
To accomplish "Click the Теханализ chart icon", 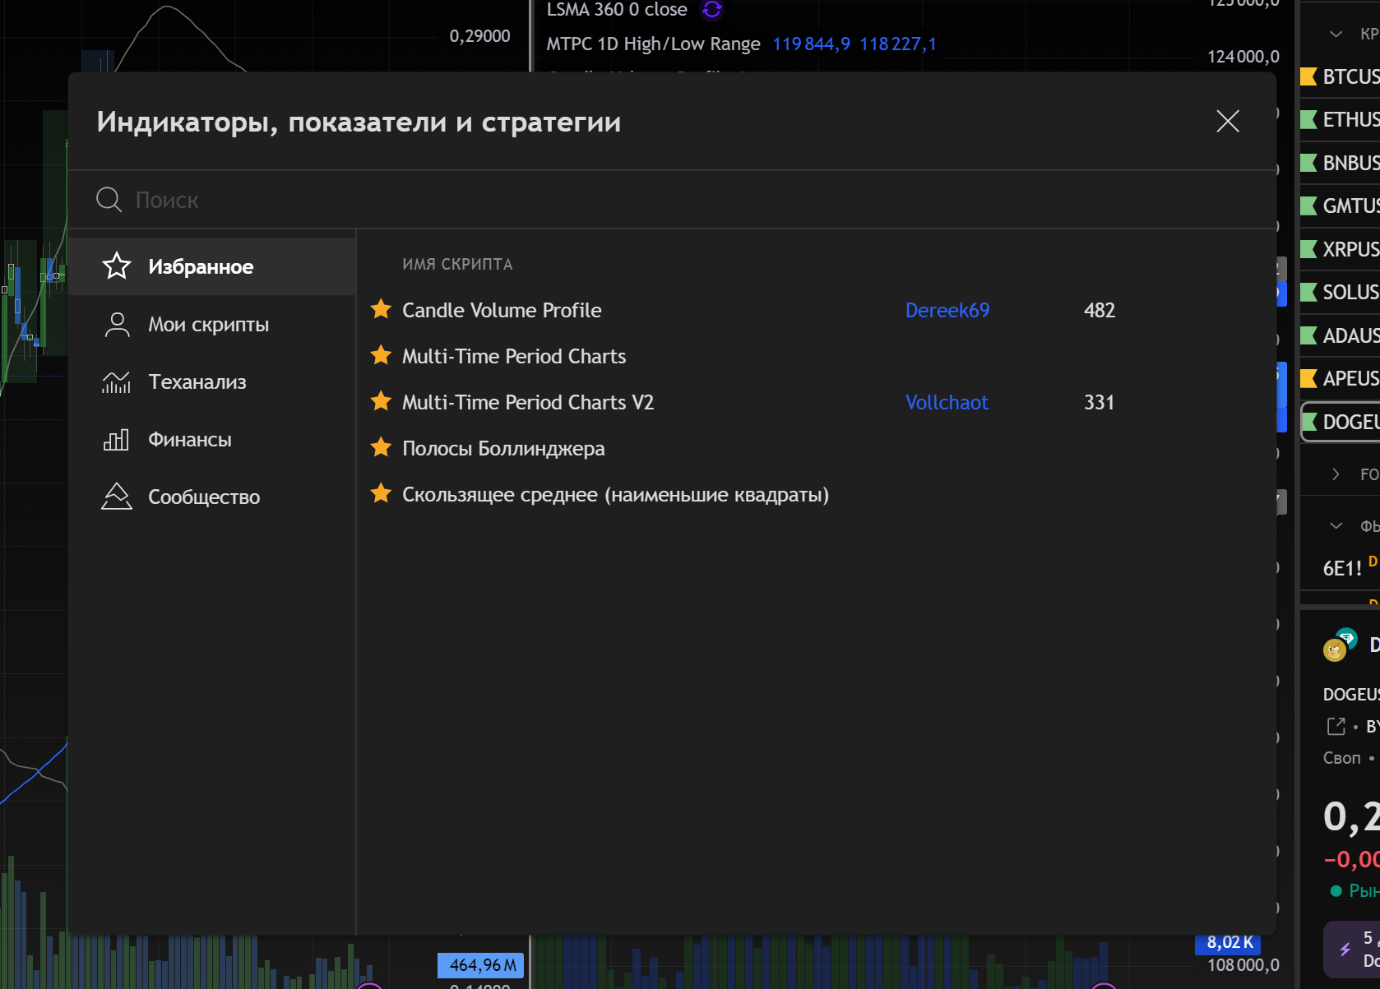I will [x=117, y=382].
